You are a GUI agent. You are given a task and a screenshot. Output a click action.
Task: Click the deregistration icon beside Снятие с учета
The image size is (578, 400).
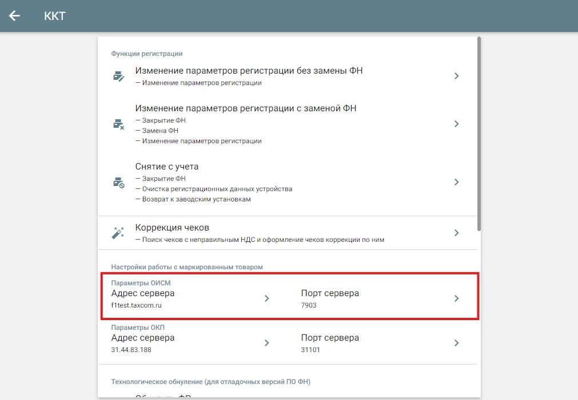118,183
